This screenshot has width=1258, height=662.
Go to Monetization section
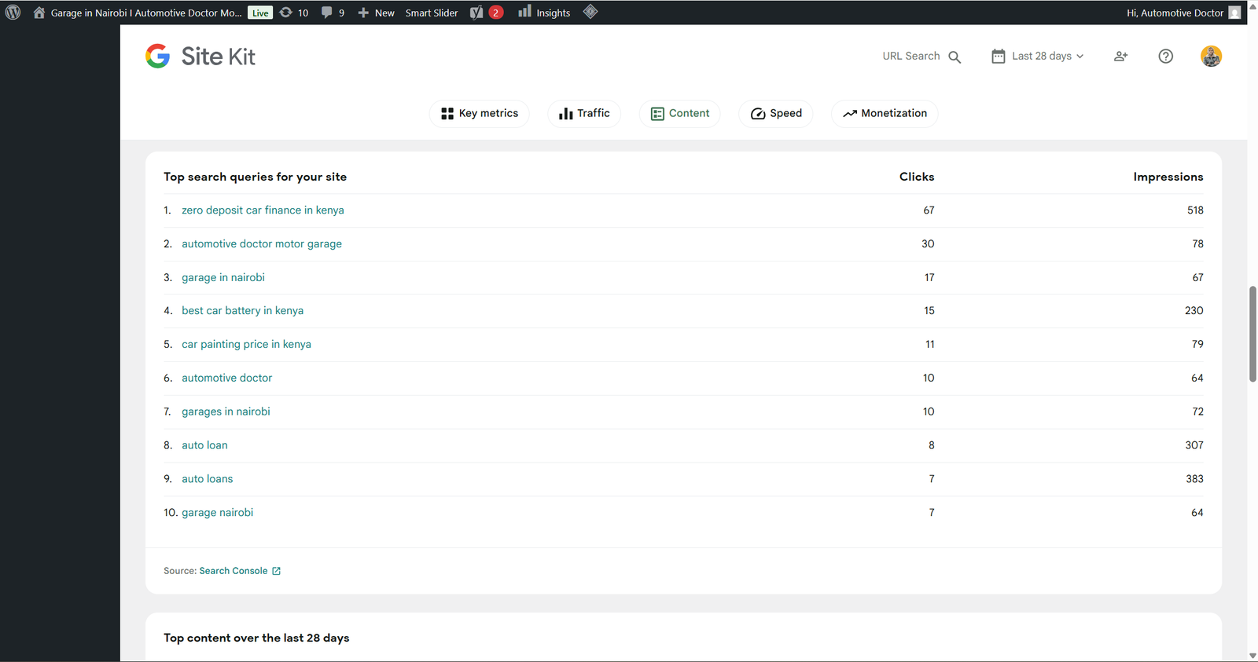[885, 113]
